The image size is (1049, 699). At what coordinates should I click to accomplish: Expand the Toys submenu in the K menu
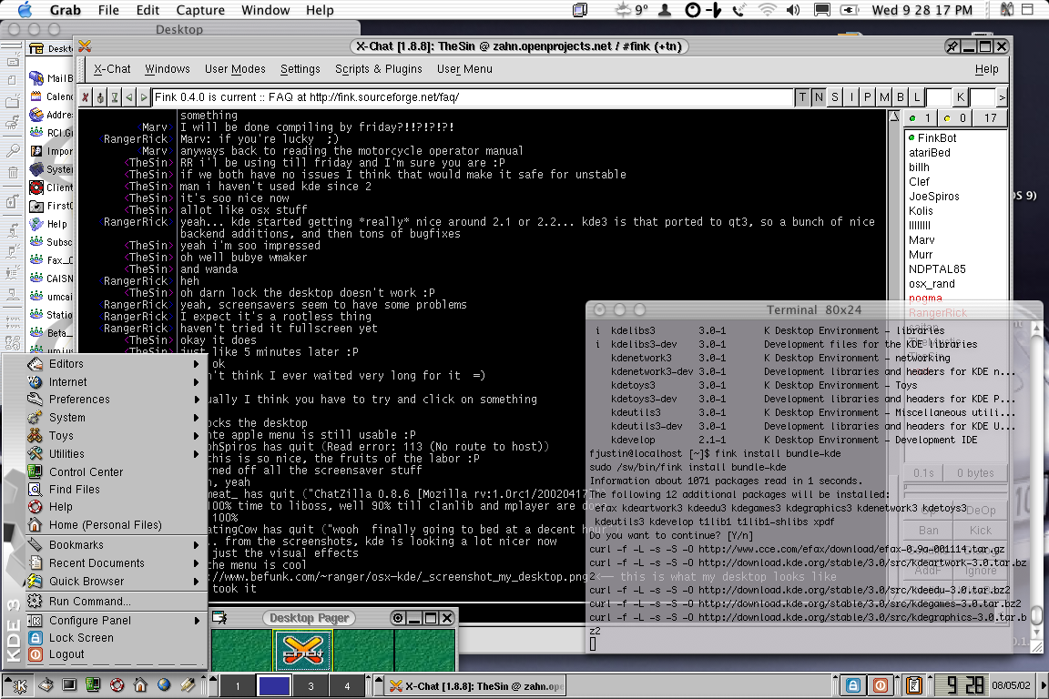pos(115,435)
